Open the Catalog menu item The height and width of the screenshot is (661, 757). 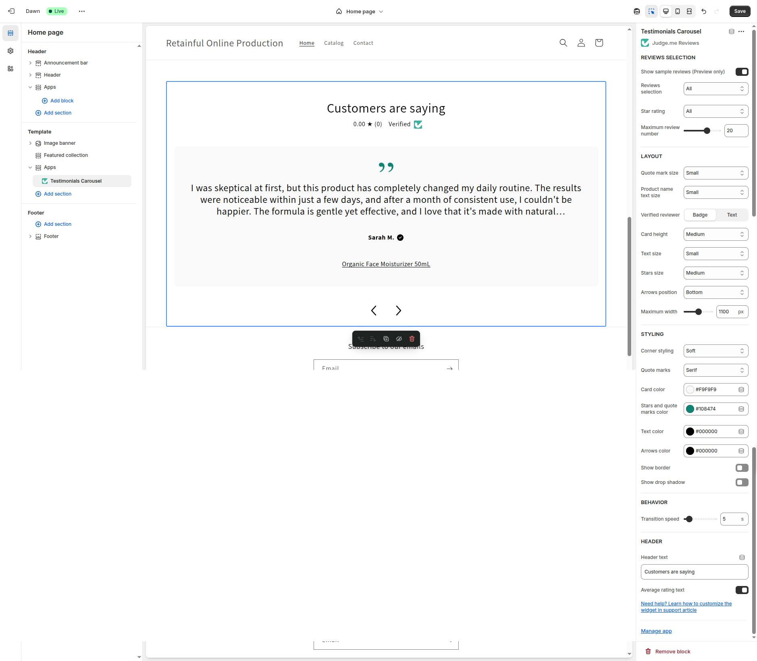click(x=333, y=43)
